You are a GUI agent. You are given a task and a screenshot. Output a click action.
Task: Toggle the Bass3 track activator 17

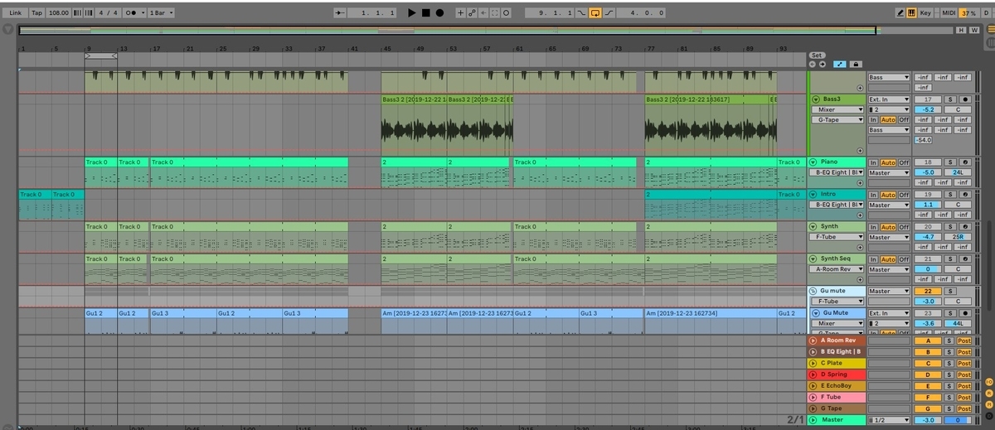pyautogui.click(x=926, y=99)
